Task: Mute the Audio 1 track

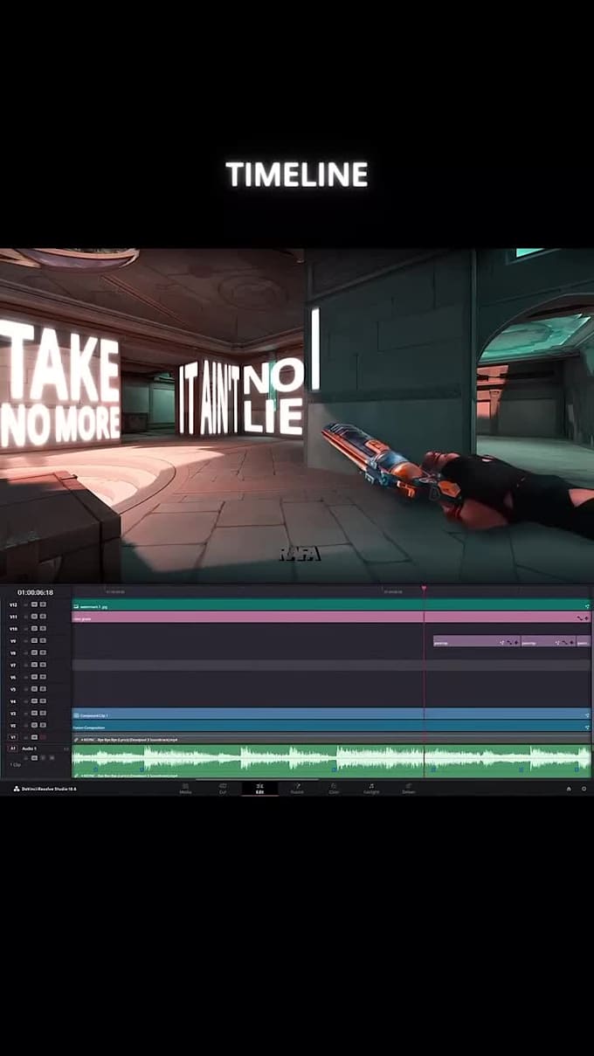Action: (x=52, y=757)
